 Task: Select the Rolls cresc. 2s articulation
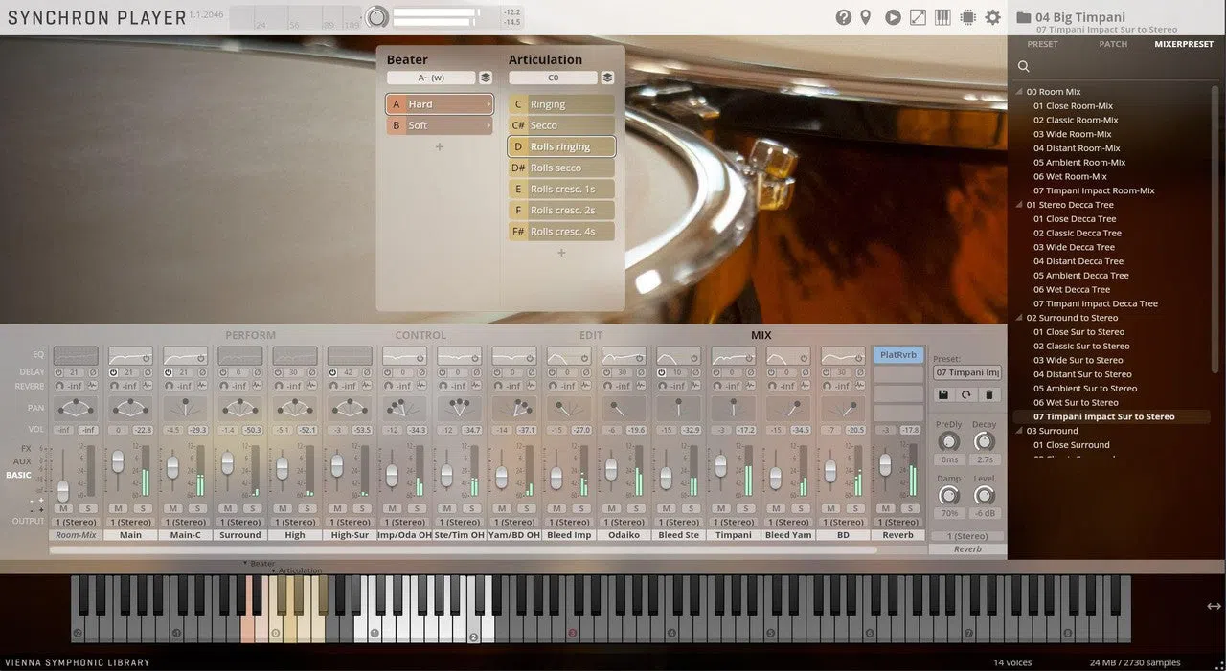pos(561,210)
